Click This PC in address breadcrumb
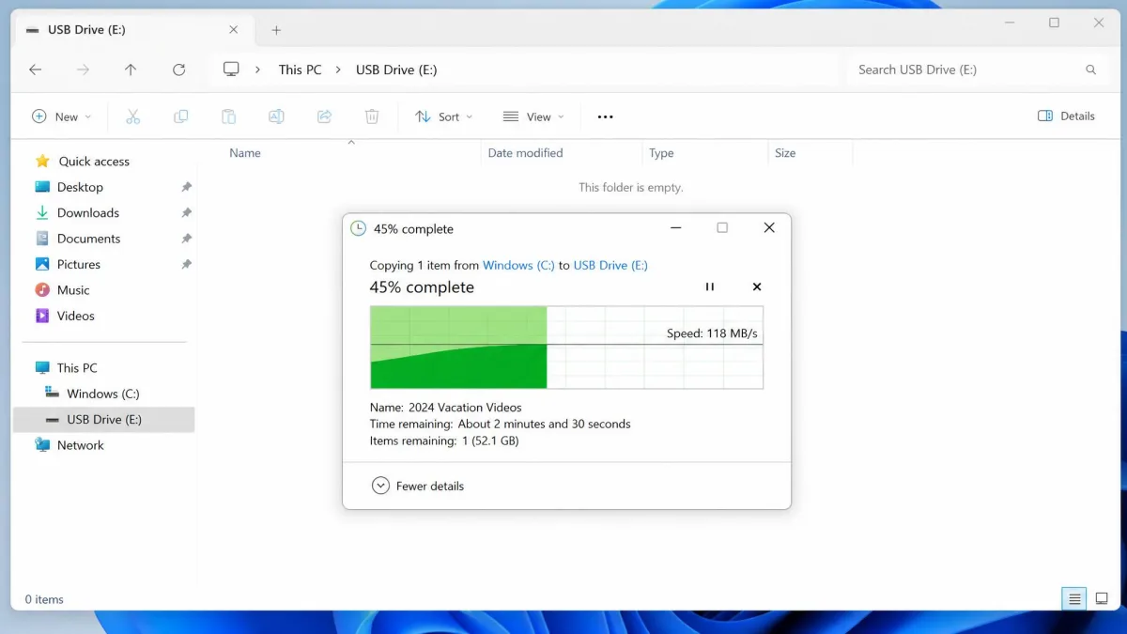This screenshot has height=634, width=1127. click(x=300, y=70)
